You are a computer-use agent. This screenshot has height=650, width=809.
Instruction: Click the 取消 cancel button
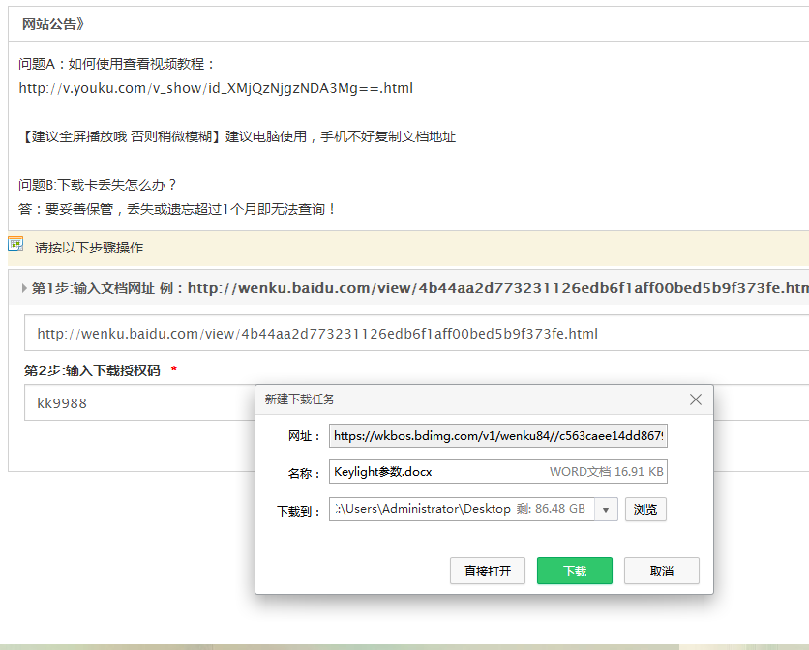coord(662,571)
